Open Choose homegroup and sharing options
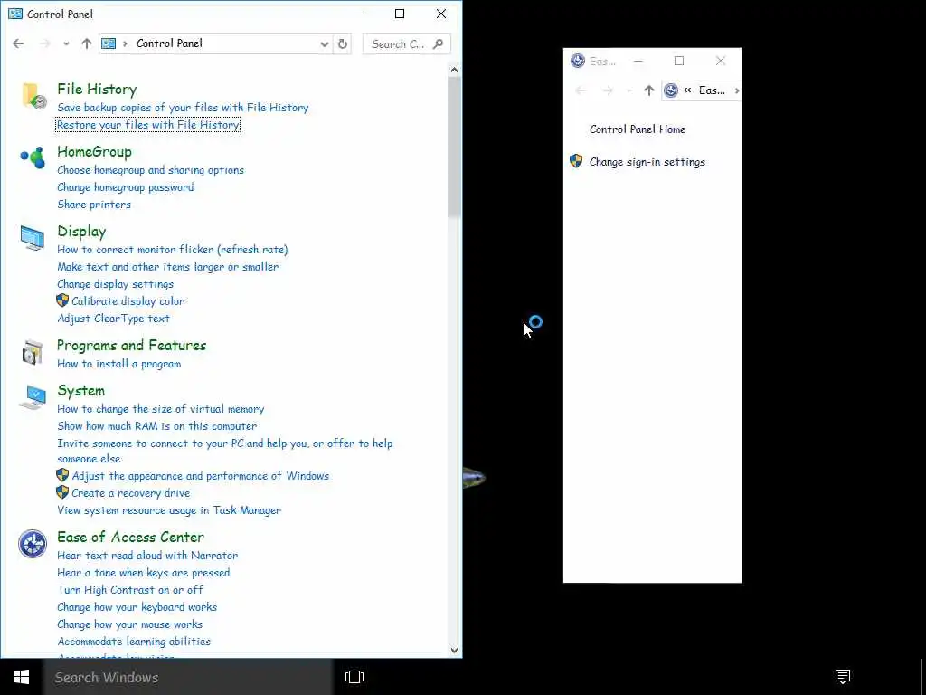926x695 pixels. 151,170
